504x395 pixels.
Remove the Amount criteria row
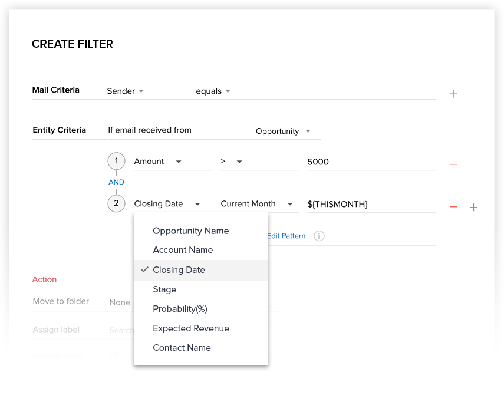(453, 164)
